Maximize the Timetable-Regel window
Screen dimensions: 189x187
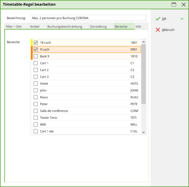174,5
